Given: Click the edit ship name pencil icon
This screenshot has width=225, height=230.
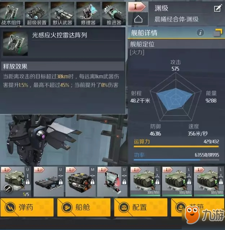Looking at the screenshot, I should tap(218, 8).
